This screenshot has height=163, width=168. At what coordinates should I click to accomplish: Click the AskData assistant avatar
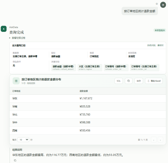(x=4, y=29)
